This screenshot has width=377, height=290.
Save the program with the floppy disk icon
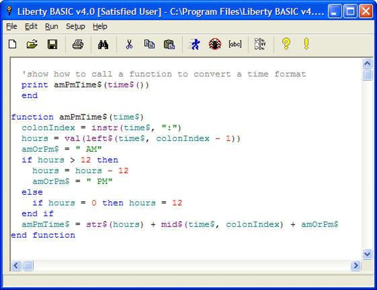pyautogui.click(x=52, y=44)
